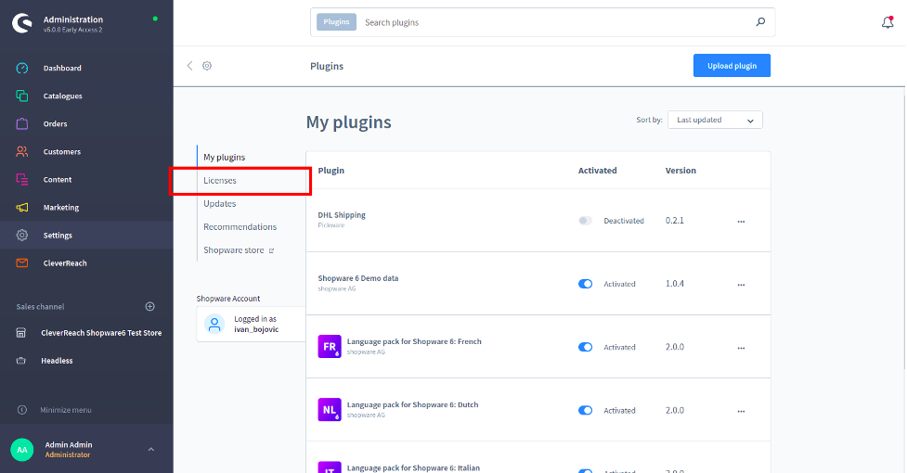The width and height of the screenshot is (907, 473).
Task: Open Catalogues via its sidebar icon
Action: [22, 96]
